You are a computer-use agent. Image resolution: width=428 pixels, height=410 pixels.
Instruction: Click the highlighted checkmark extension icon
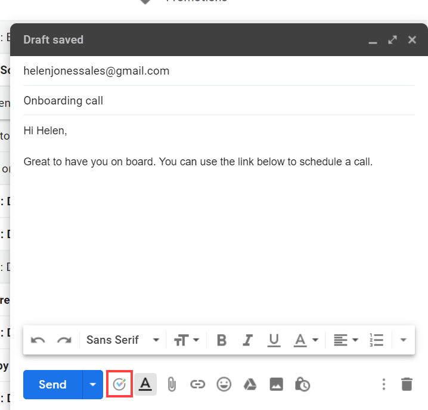(119, 384)
